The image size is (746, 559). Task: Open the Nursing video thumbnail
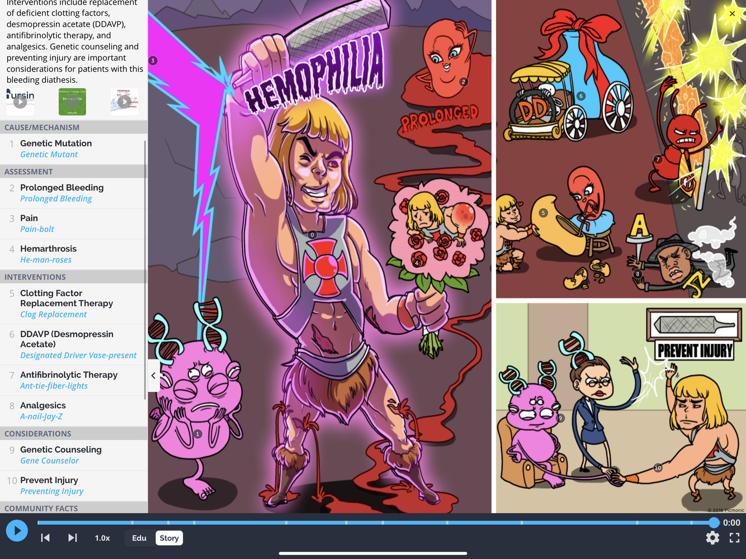20,102
